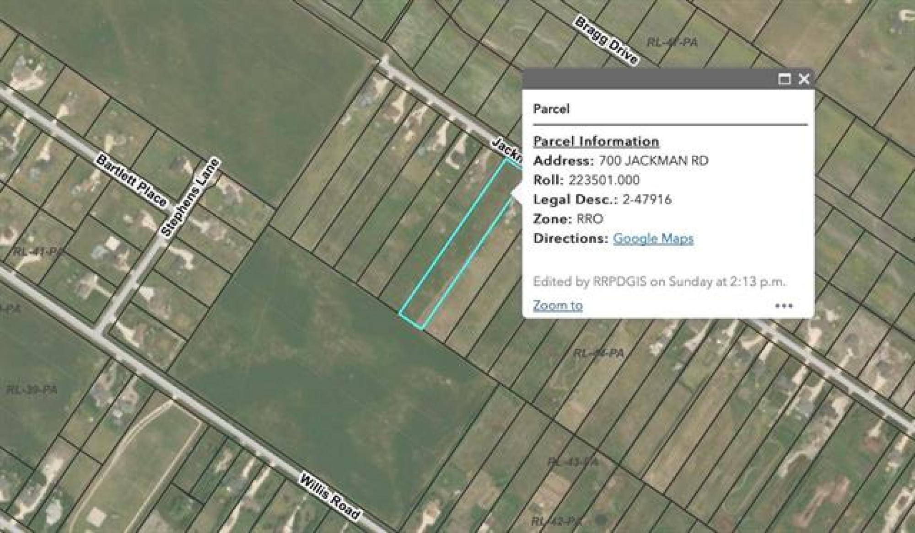Open Google Maps directions link

(x=653, y=239)
